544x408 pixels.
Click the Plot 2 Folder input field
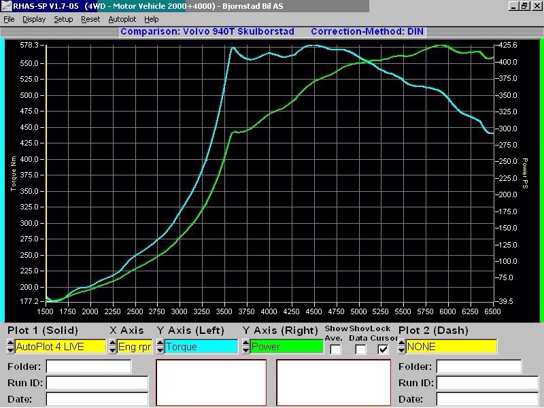click(479, 367)
